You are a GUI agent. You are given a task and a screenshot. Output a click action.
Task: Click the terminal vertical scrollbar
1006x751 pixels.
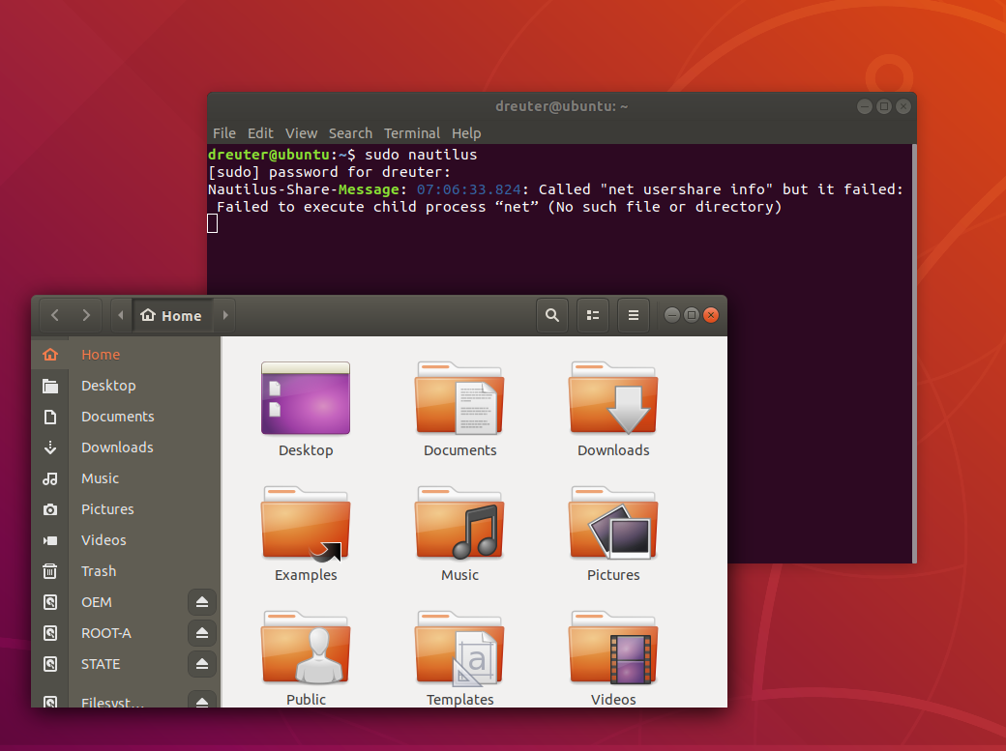(x=914, y=353)
